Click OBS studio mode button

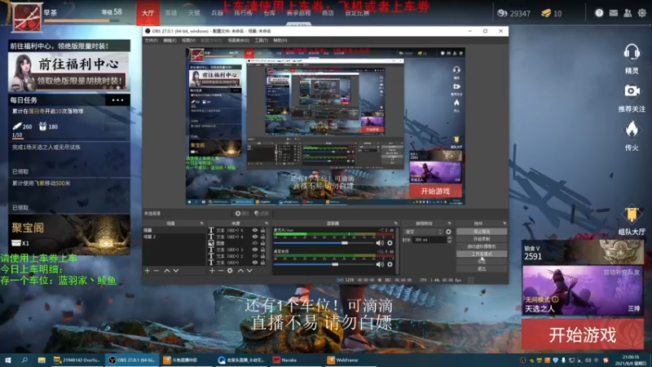click(482, 254)
